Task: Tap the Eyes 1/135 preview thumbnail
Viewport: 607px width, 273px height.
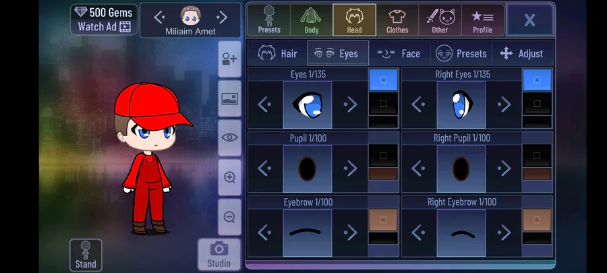Action: pyautogui.click(x=308, y=104)
